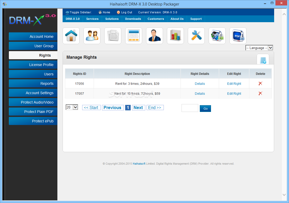
Task: Open the Solutions menu
Action: pos(112,19)
